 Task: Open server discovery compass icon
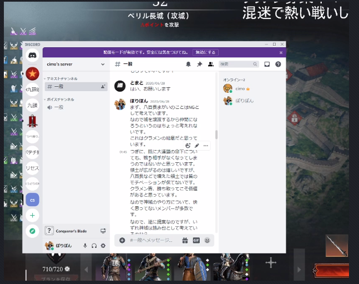coord(32,231)
